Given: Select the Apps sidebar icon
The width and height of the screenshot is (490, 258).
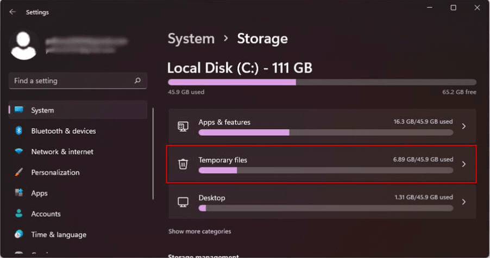Looking at the screenshot, I should pos(20,193).
